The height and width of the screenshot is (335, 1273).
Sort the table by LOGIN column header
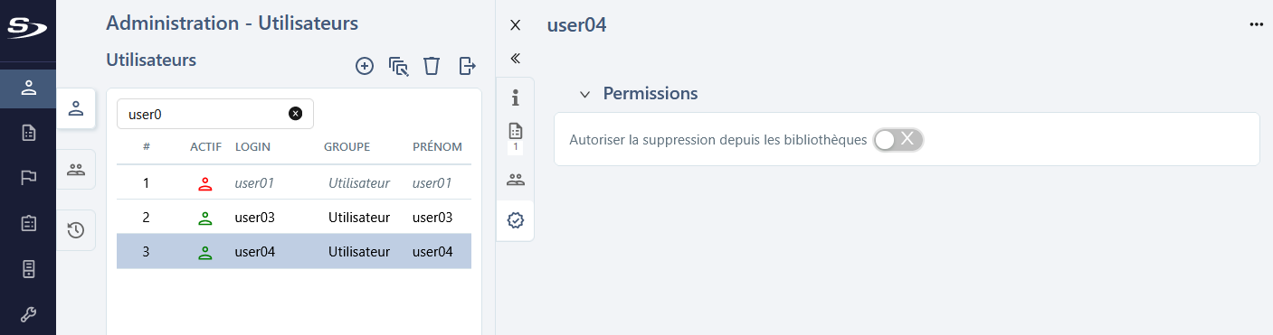[252, 147]
